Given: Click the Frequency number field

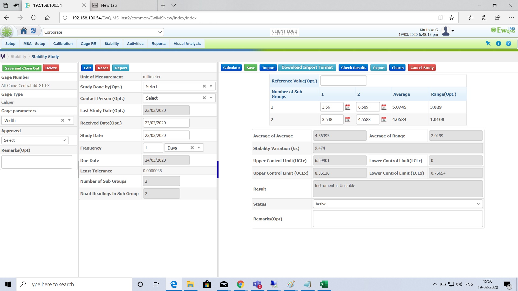Looking at the screenshot, I should (153, 148).
